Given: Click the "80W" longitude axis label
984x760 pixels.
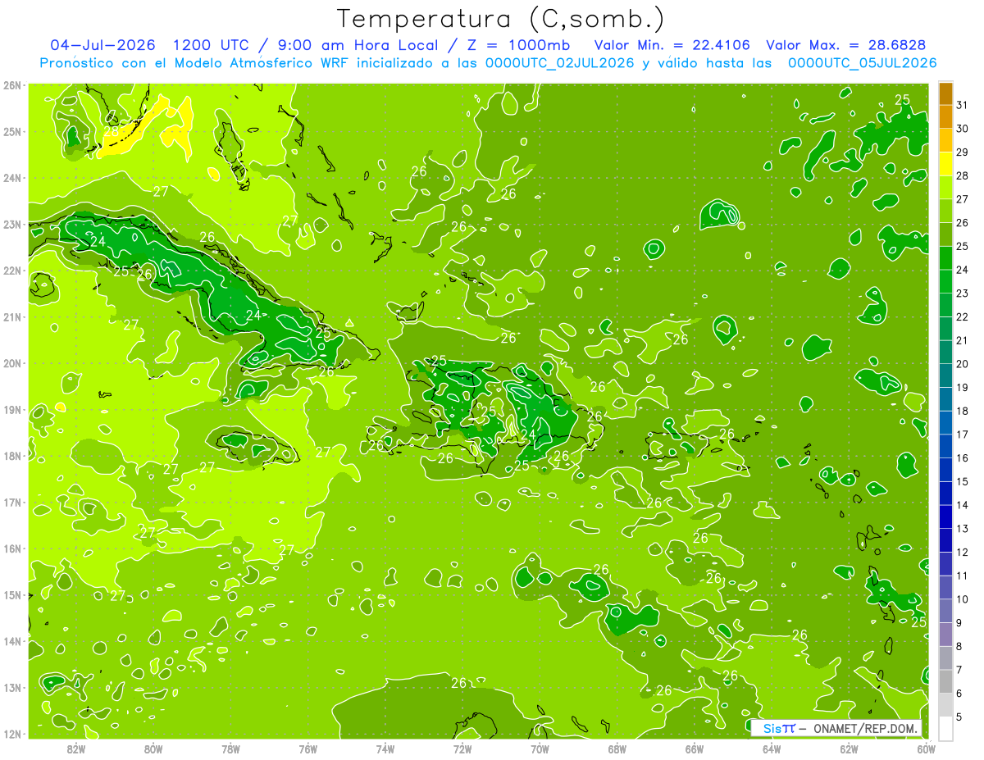Looking at the screenshot, I should pos(153,749).
